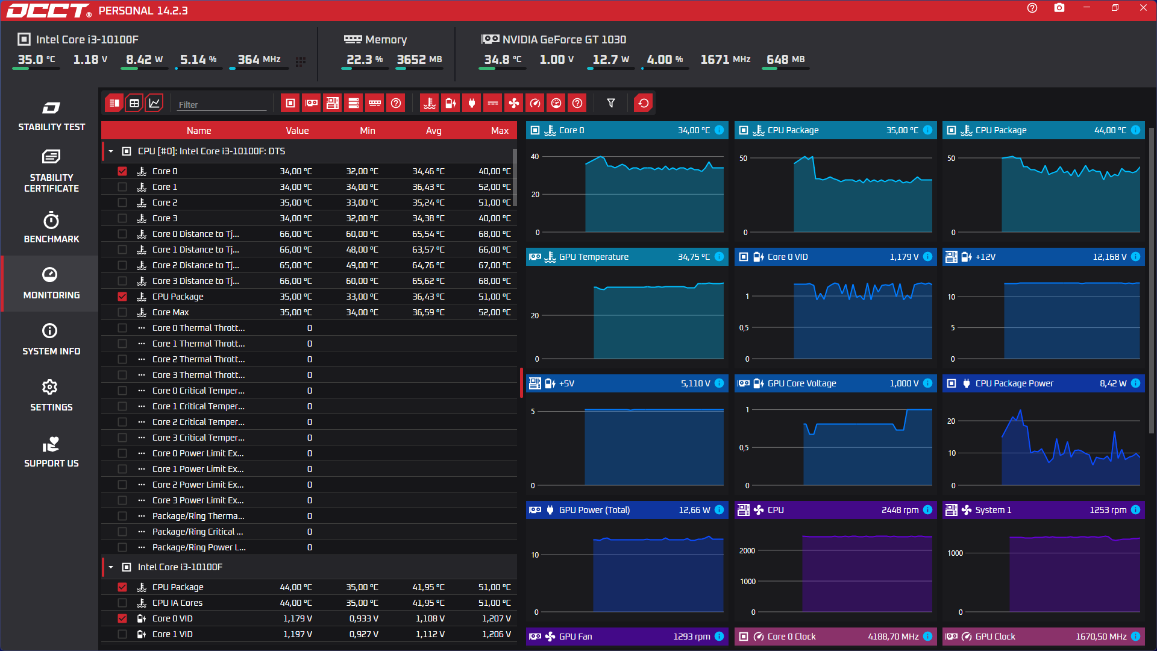Select the GPU Clock graph header
The image size is (1157, 651).
click(x=1043, y=637)
